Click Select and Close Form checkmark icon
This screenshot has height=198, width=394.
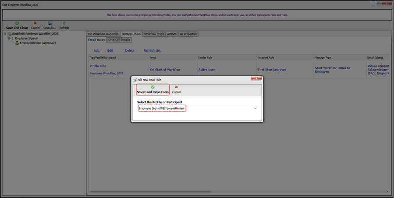tap(153, 87)
